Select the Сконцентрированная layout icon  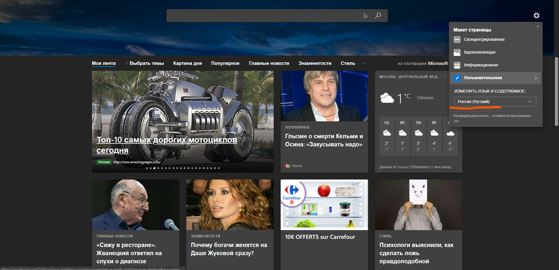point(457,40)
